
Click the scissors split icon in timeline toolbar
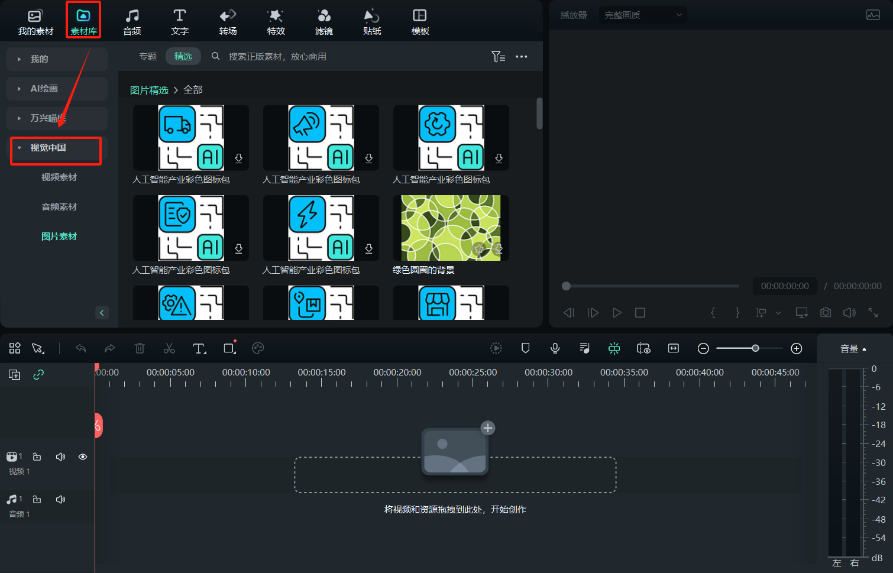click(169, 348)
